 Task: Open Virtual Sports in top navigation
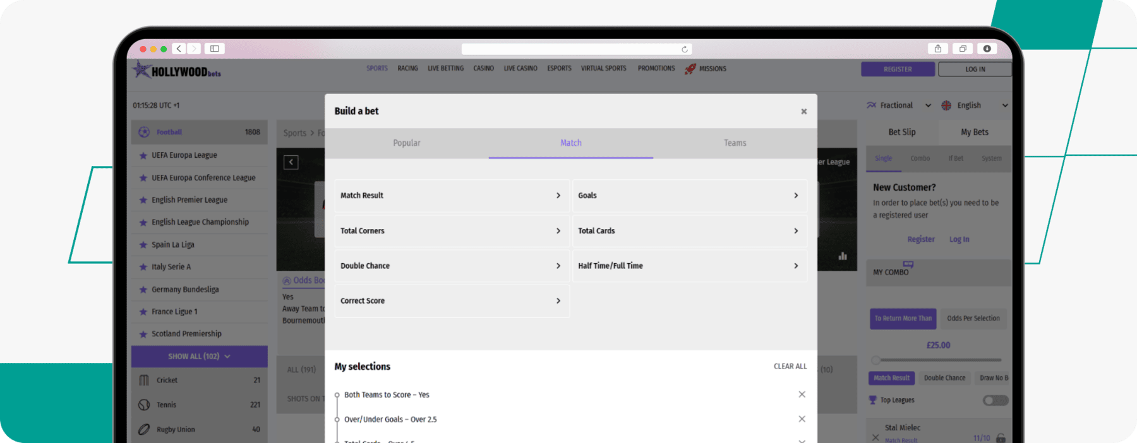pyautogui.click(x=603, y=68)
